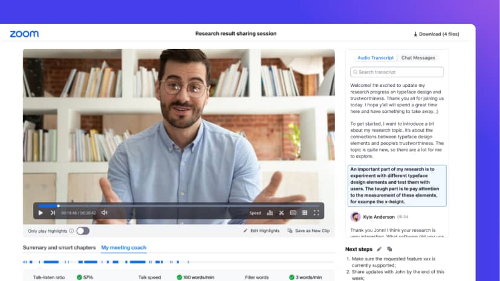Switch to Audio Transcript tab
Image resolution: width=500 pixels, height=281 pixels.
click(x=375, y=58)
